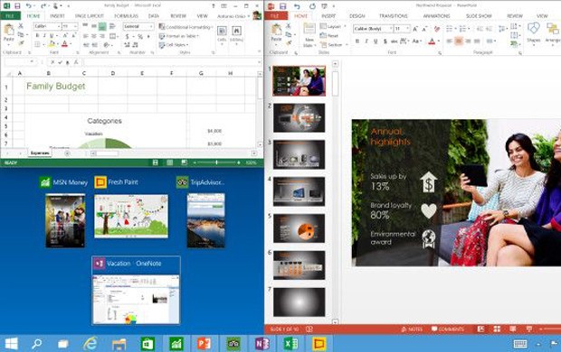Click NOTES in PowerPoint status bar

tap(412, 329)
